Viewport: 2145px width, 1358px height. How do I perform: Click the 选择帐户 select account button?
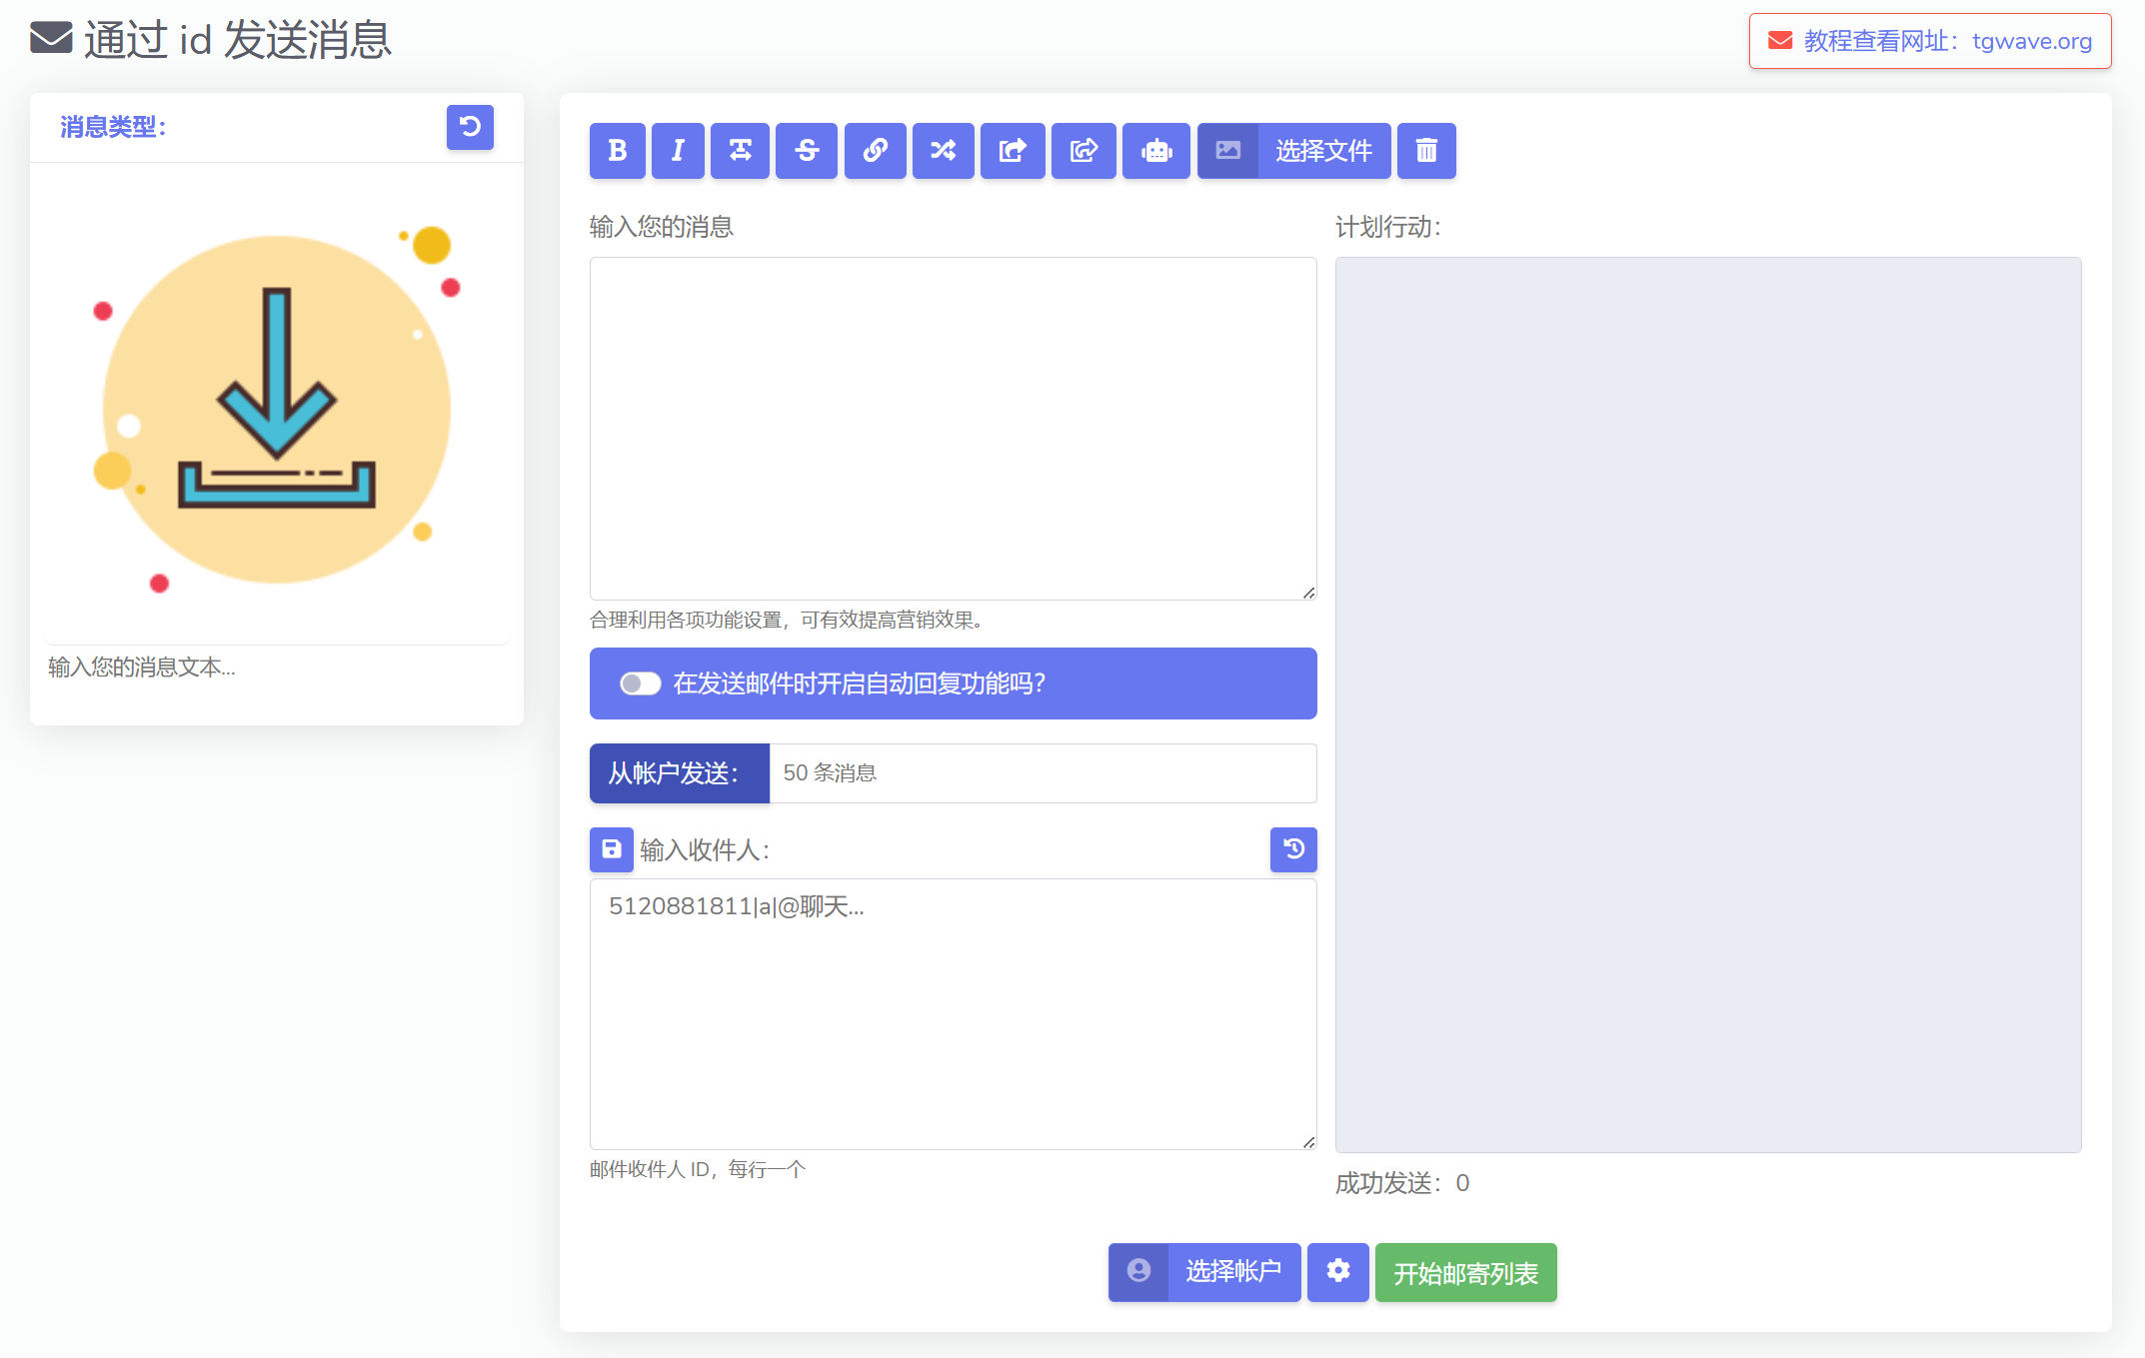point(1203,1271)
